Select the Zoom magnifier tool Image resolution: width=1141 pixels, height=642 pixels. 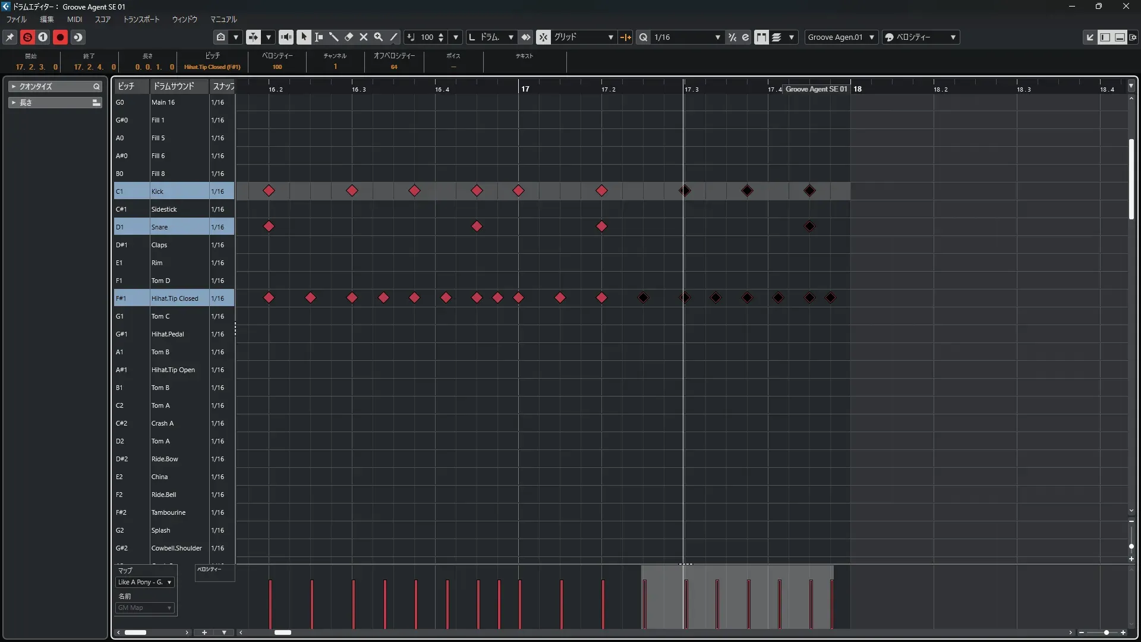379,37
